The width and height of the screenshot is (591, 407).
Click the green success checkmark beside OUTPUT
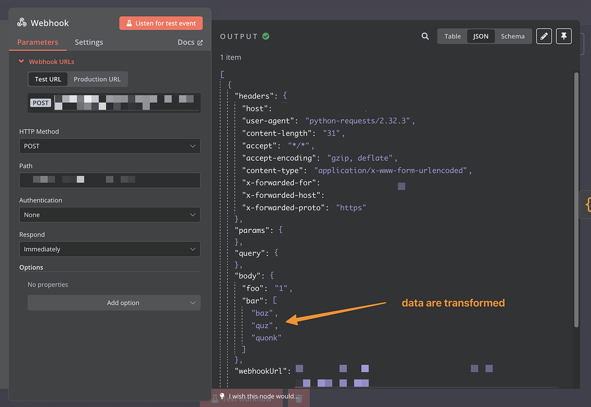(267, 35)
